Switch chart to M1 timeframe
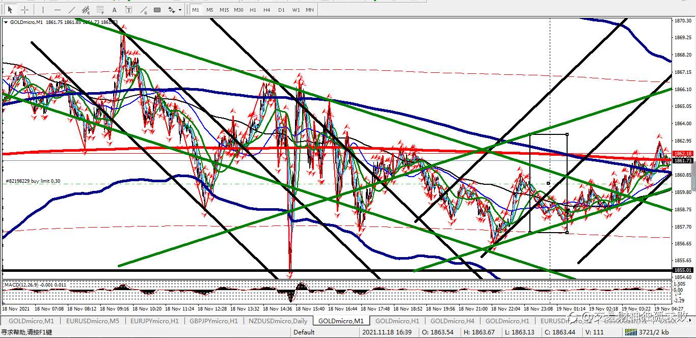The width and height of the screenshot is (696, 338). 196,10
